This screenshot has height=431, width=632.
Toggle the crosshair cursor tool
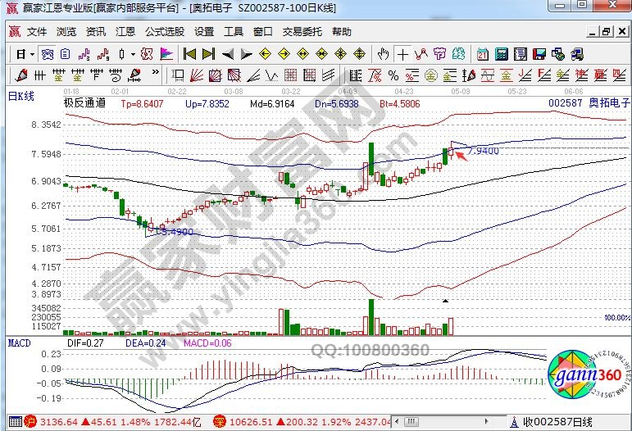pyautogui.click(x=402, y=54)
